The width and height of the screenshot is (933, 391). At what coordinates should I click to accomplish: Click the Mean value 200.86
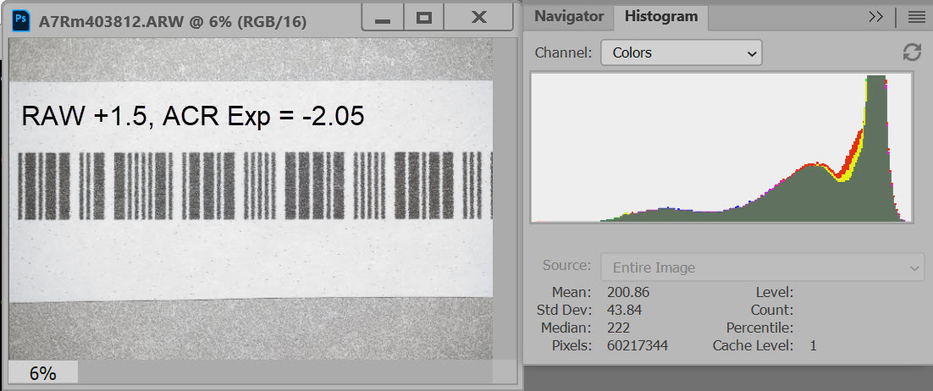coord(628,292)
